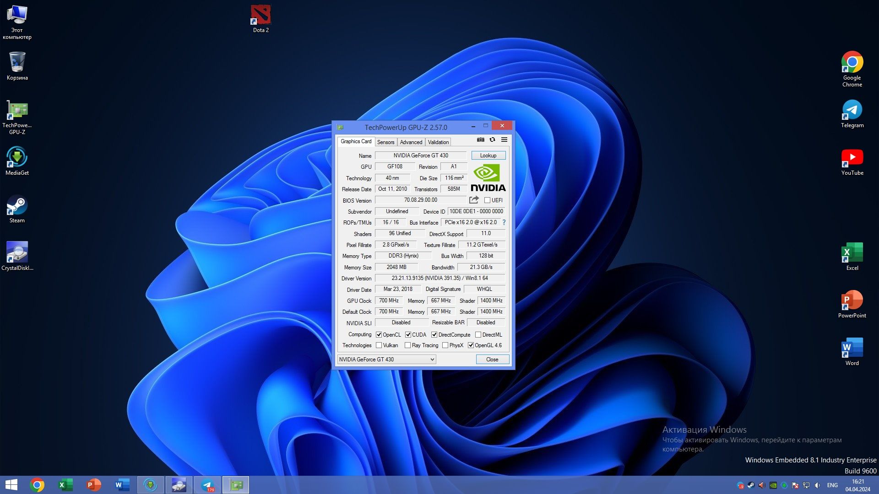Click the Device ID value 10DE 0DE1
This screenshot has width=879, height=494.
476,211
